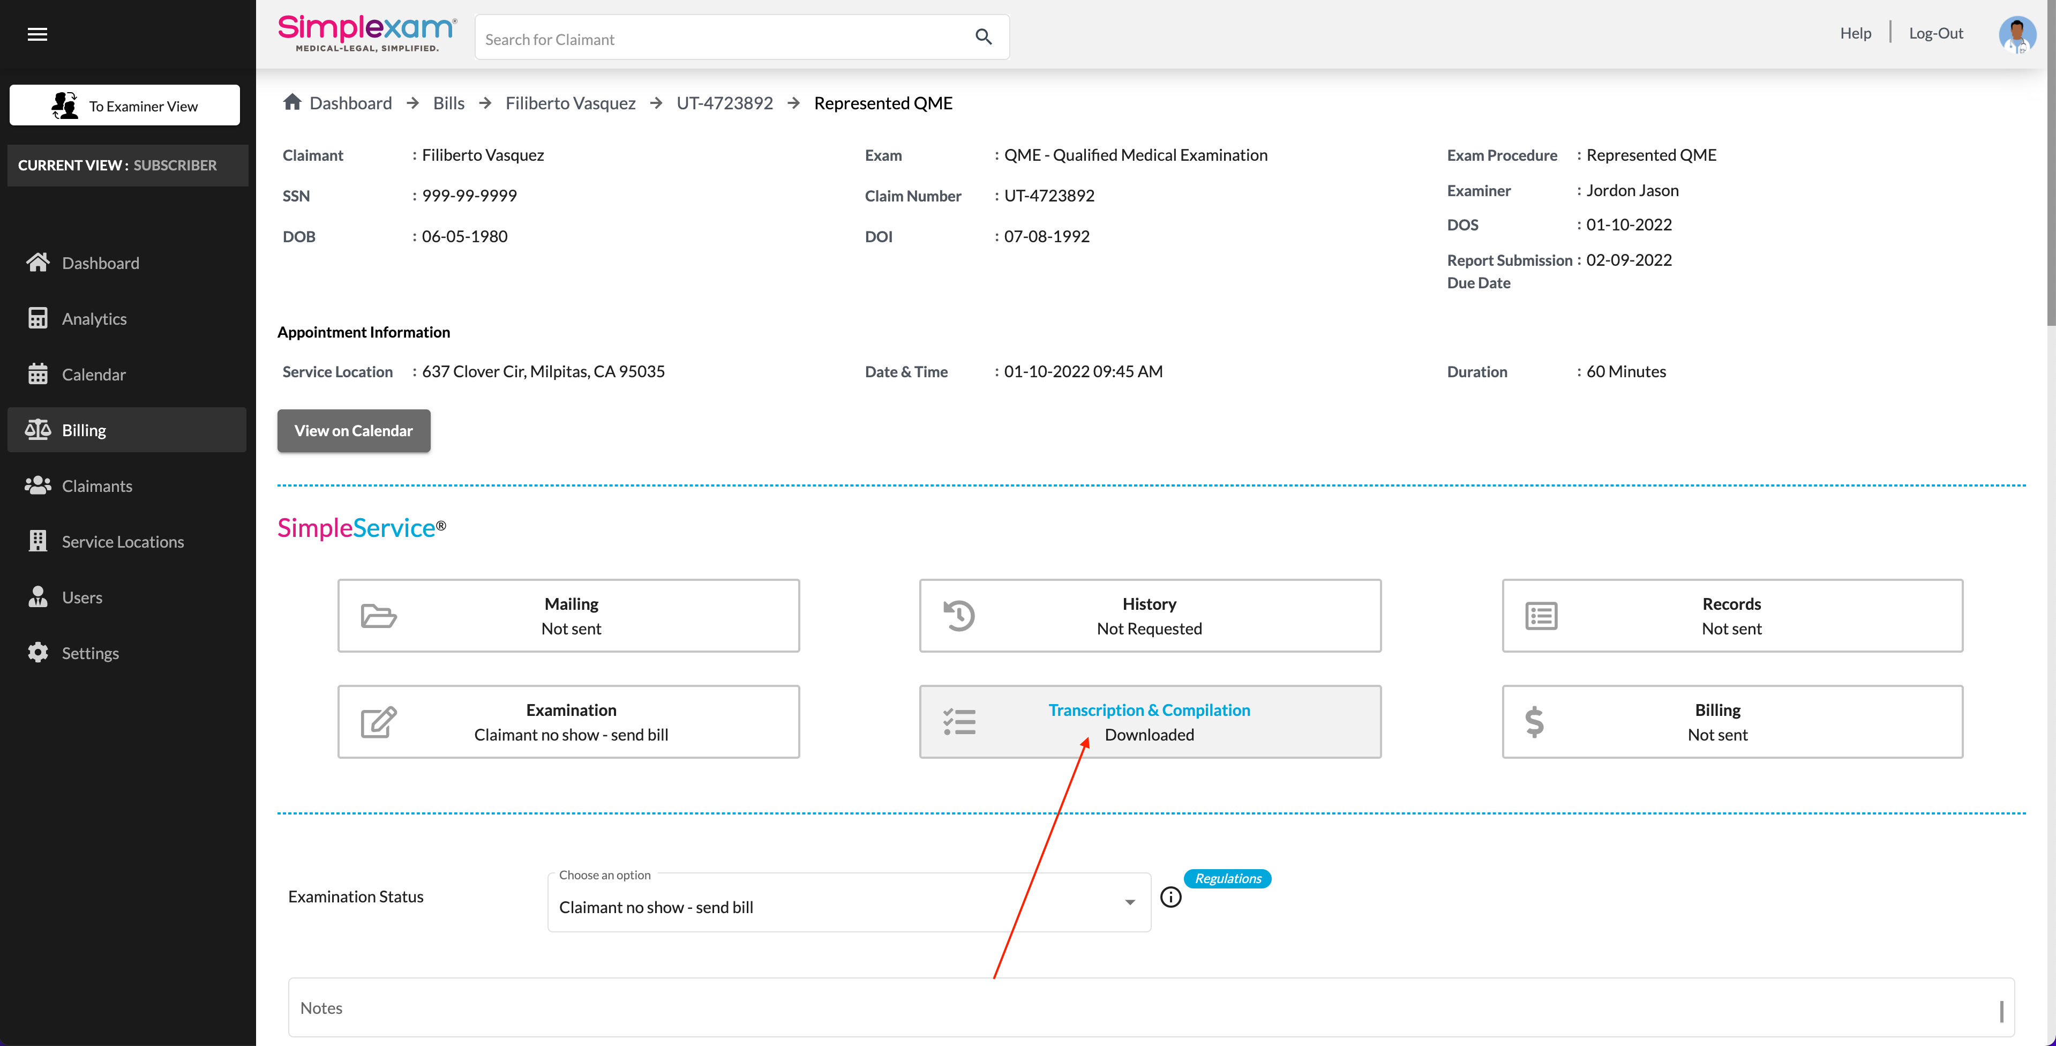Click the home icon in breadcrumb
Image resolution: width=2056 pixels, height=1046 pixels.
pyautogui.click(x=292, y=102)
